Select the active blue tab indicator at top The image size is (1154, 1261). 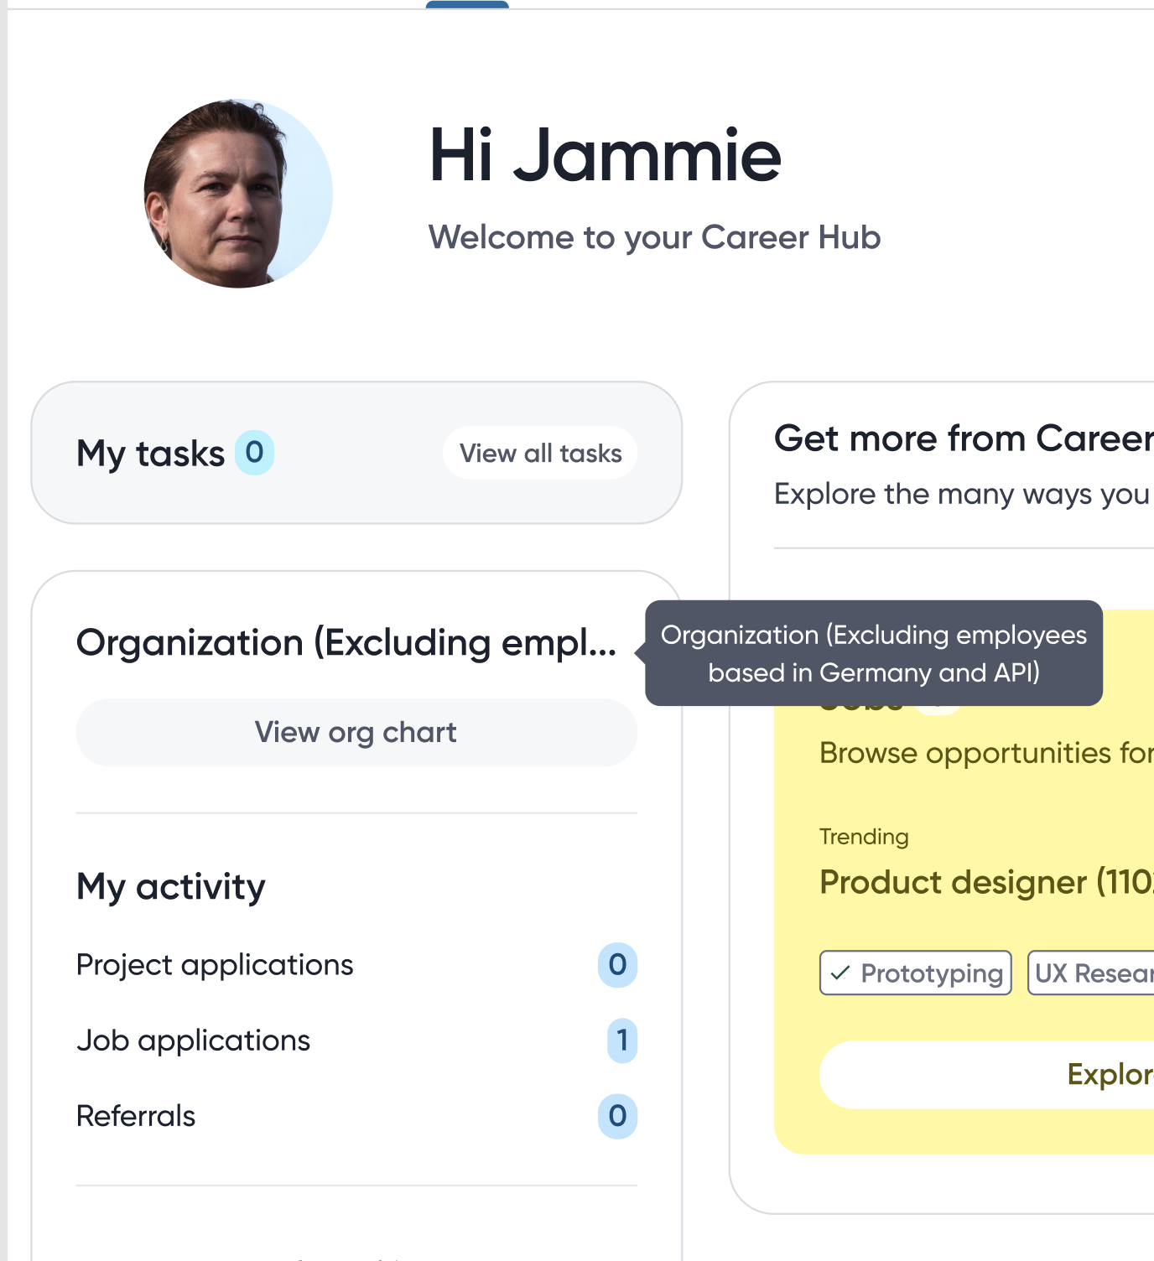coord(467,4)
